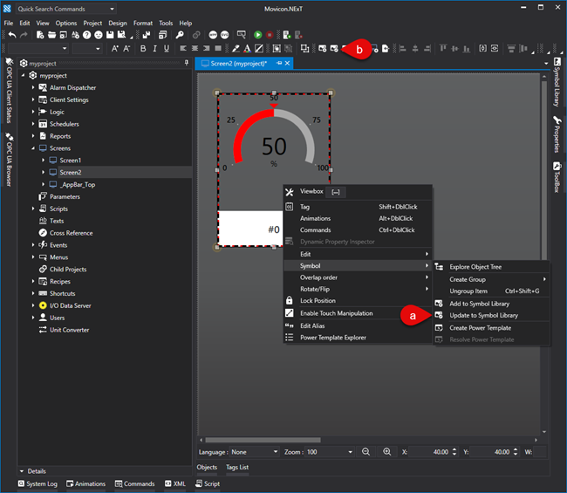Open the Design menu
Image resolution: width=567 pixels, height=493 pixels.
click(x=117, y=23)
